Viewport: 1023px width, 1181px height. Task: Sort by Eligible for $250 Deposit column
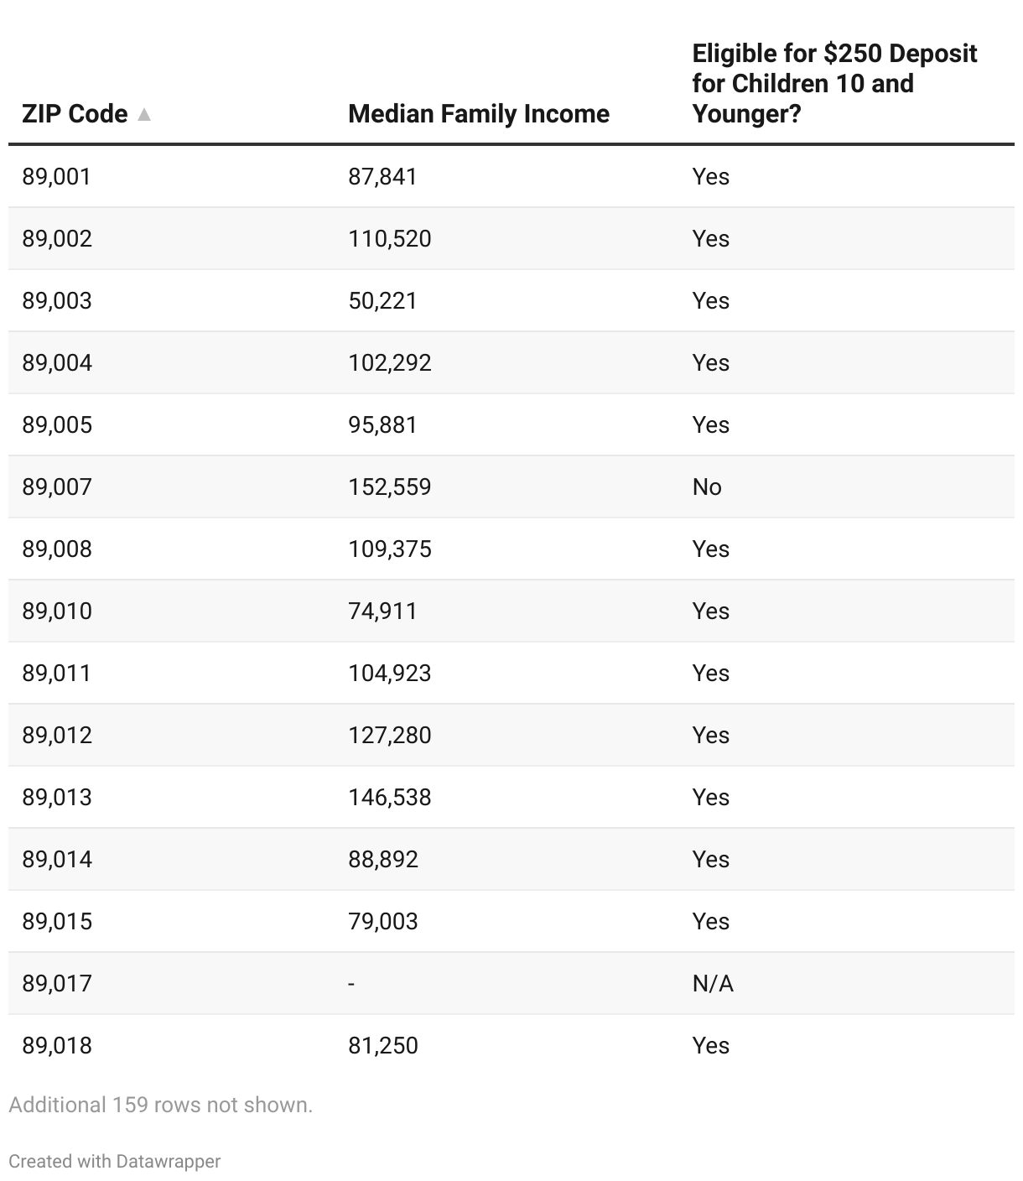834,84
